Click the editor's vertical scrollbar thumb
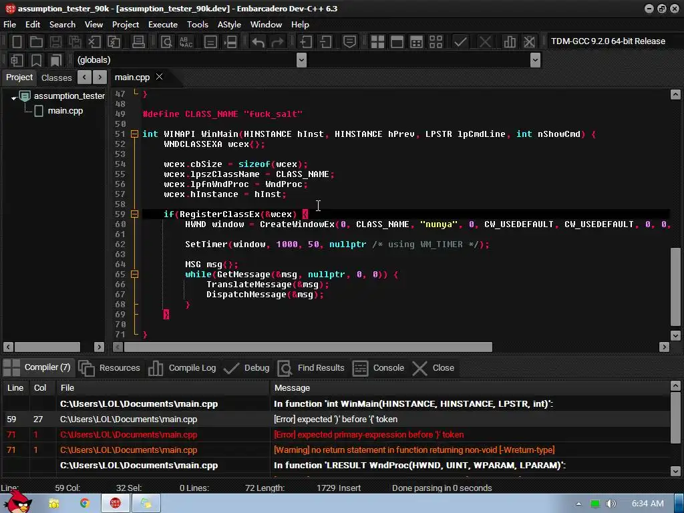The width and height of the screenshot is (684, 513). coord(675,287)
